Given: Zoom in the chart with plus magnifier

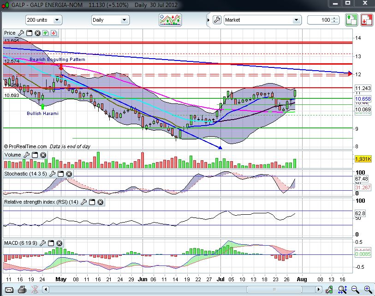Looking at the screenshot, I should pyautogui.click(x=368, y=290).
